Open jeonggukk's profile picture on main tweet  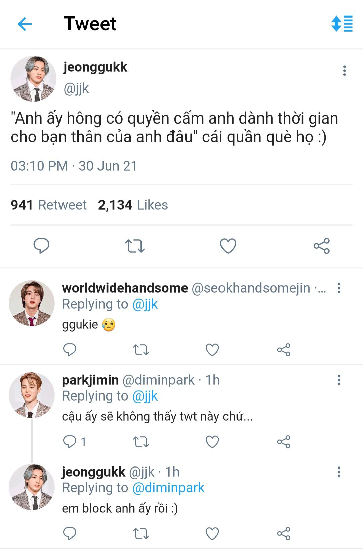tap(33, 79)
